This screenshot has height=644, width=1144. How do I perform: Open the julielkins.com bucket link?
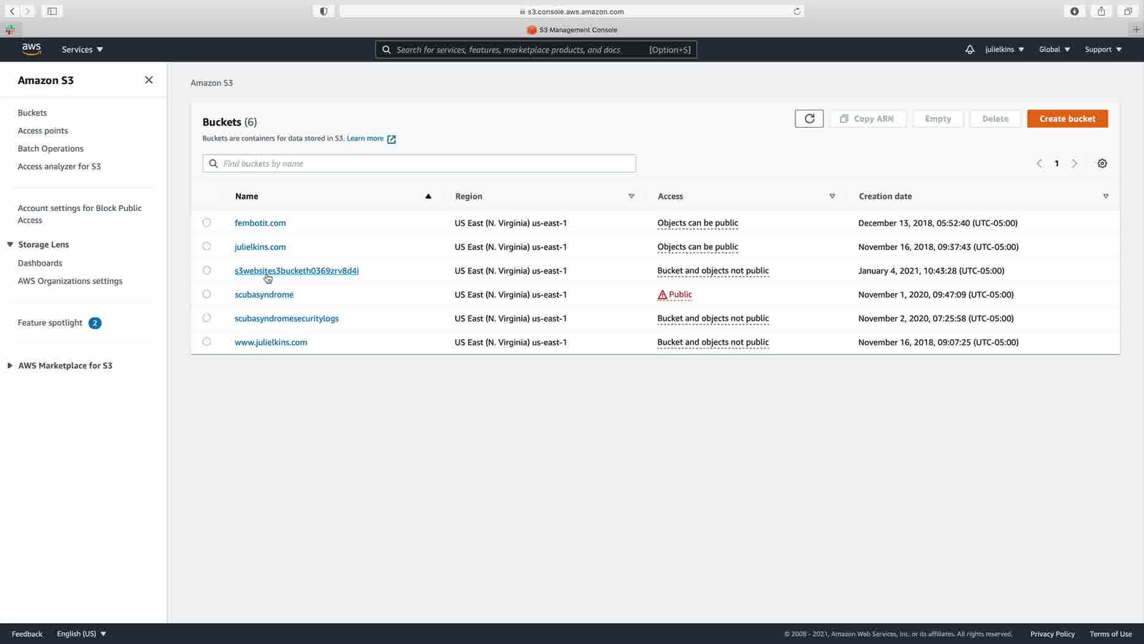coord(260,247)
